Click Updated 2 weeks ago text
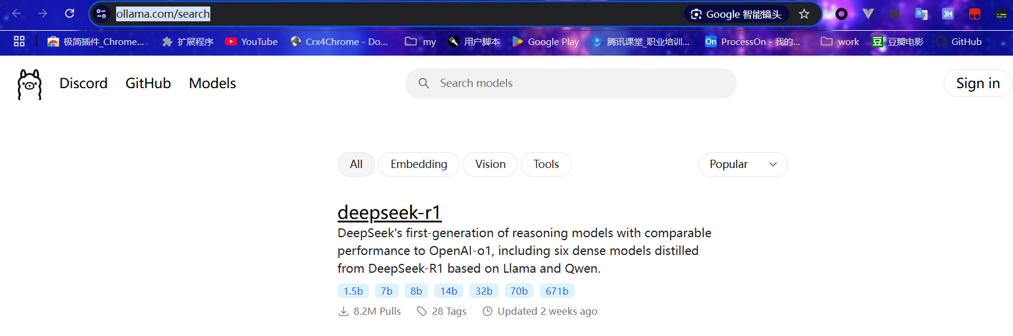The image size is (1013, 336). [547, 311]
